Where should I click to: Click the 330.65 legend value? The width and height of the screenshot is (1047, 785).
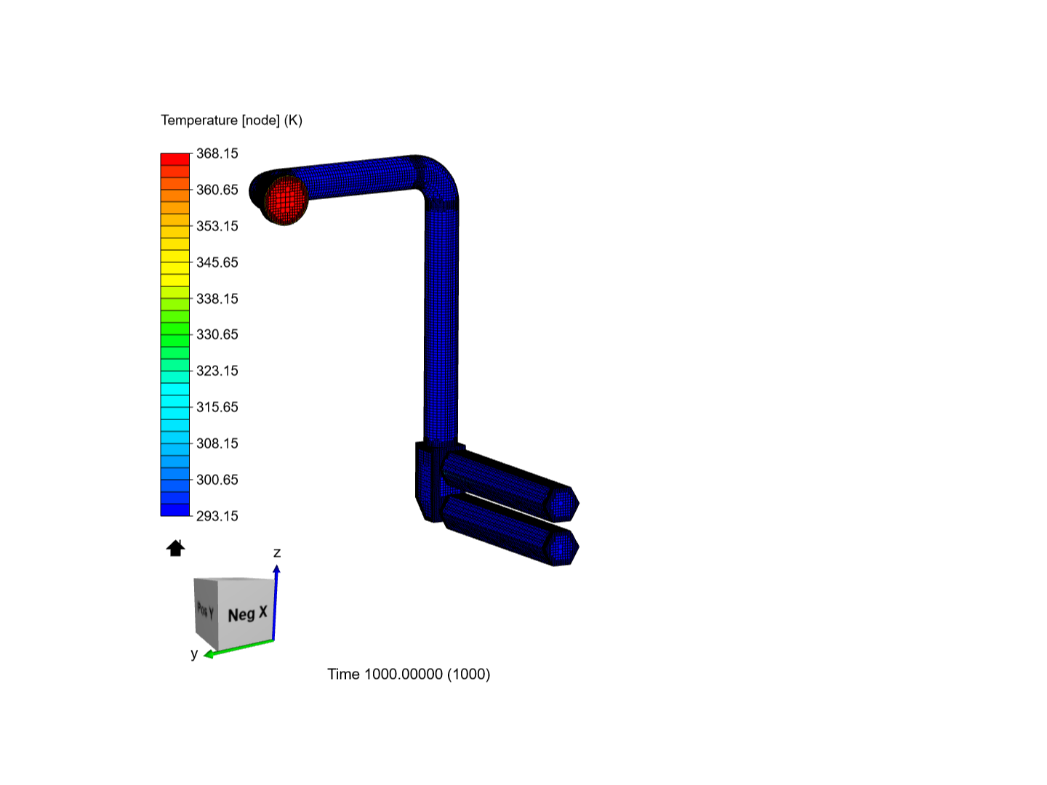point(217,334)
